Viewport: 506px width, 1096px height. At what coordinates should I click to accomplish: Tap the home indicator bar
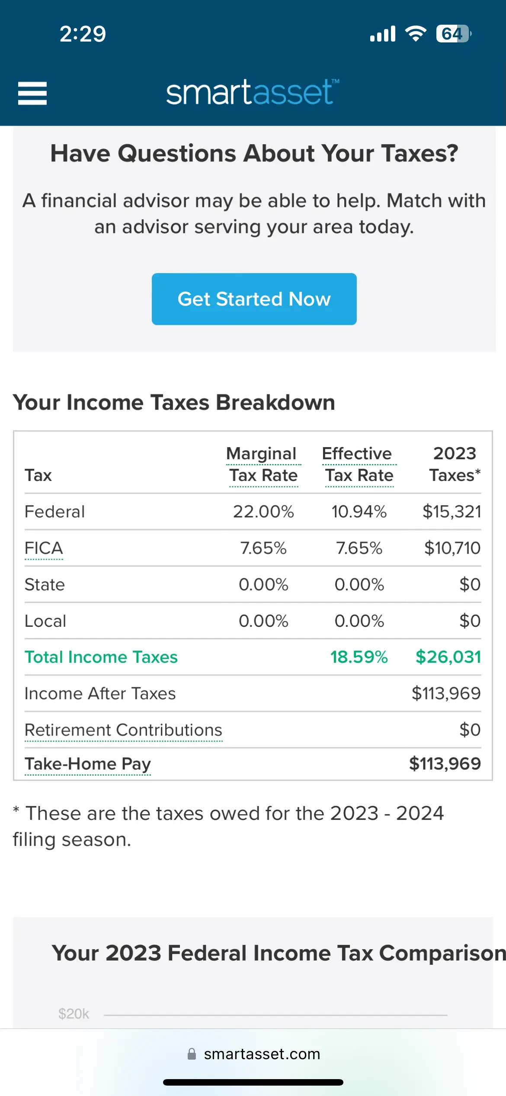tap(253, 1082)
